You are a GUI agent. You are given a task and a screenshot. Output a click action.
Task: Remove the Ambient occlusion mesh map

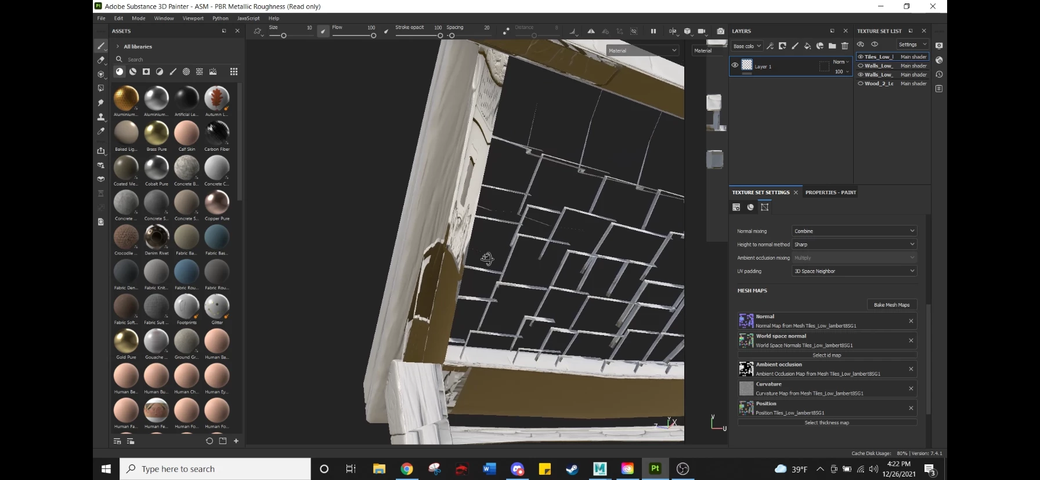[911, 369]
